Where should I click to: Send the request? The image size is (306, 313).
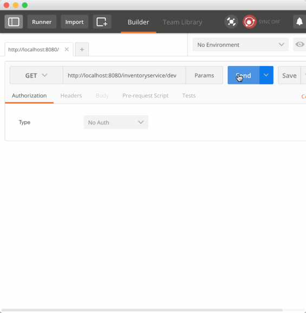[x=243, y=75]
